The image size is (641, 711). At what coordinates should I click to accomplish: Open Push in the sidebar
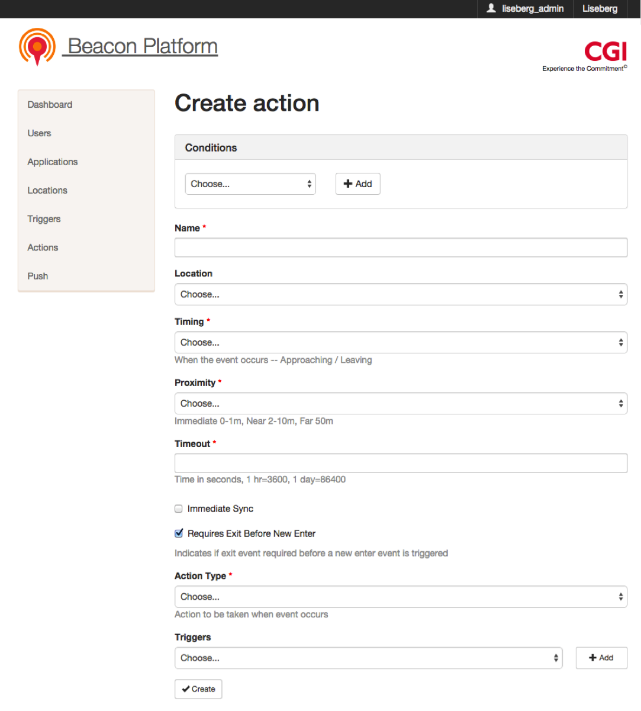pyautogui.click(x=38, y=276)
